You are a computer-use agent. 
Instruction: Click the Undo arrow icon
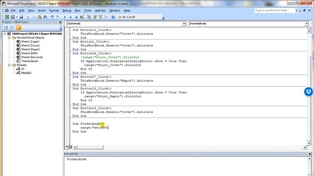point(52,17)
